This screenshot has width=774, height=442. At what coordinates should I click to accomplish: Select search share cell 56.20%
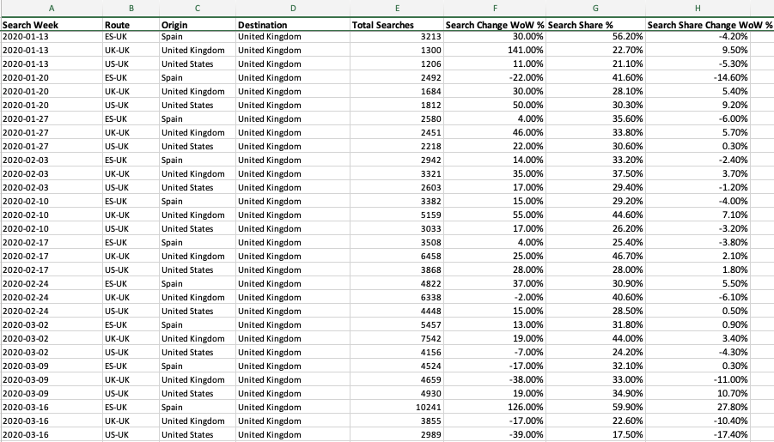[x=595, y=37]
